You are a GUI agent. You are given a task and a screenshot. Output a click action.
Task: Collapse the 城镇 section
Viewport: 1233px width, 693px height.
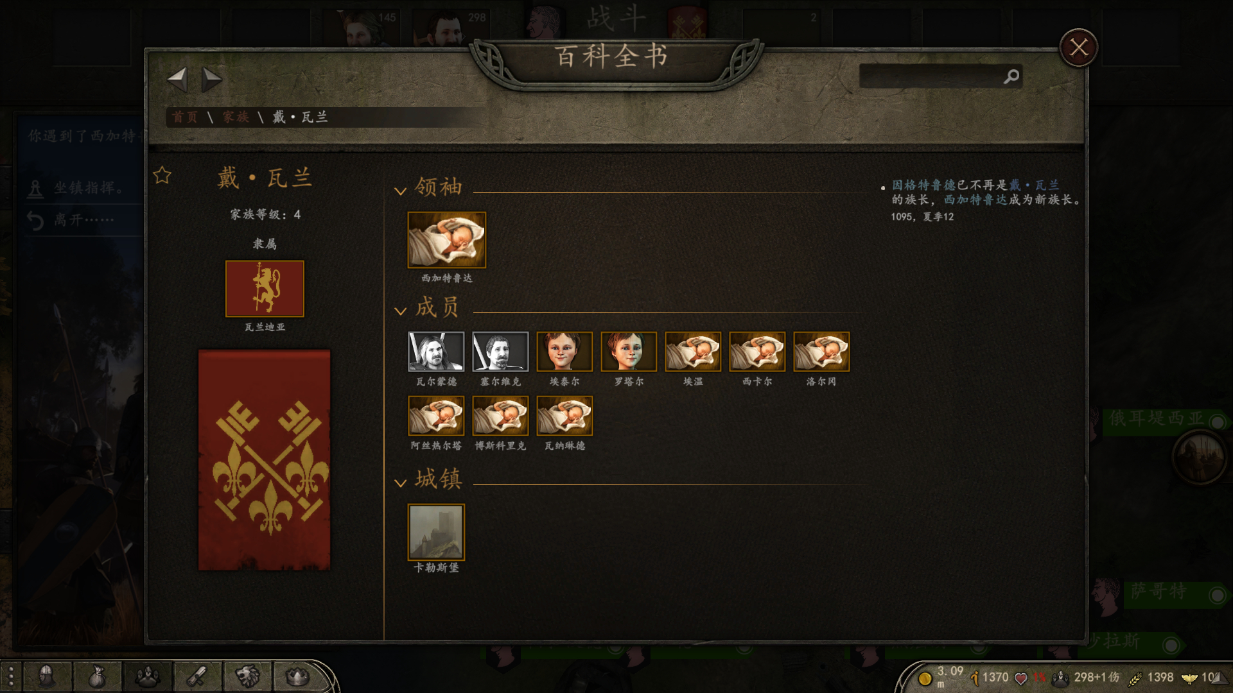coord(400,483)
